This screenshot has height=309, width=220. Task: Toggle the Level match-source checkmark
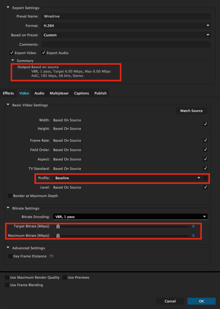[x=205, y=187]
